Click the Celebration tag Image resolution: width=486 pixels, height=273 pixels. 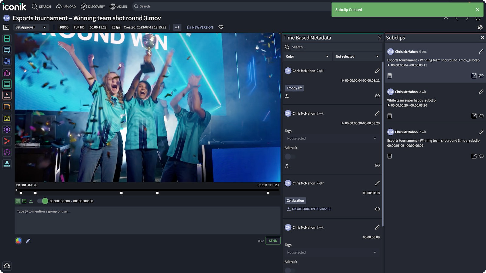point(295,201)
